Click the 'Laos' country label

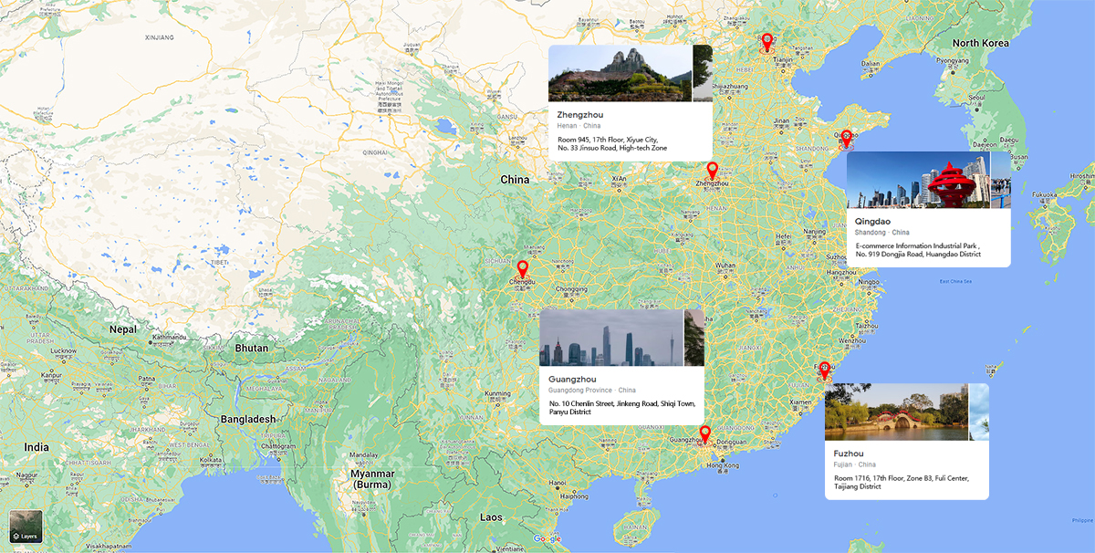point(491,517)
